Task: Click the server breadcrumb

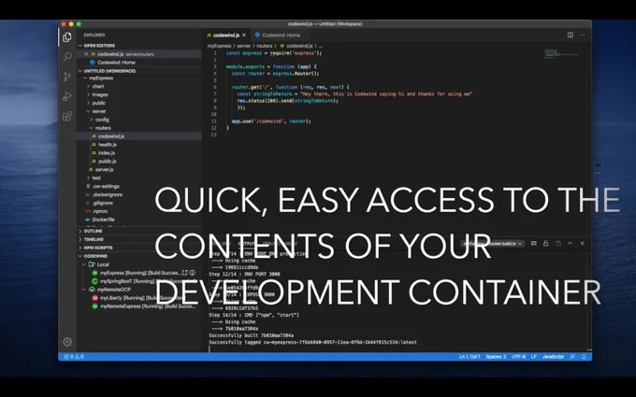Action: [x=244, y=46]
